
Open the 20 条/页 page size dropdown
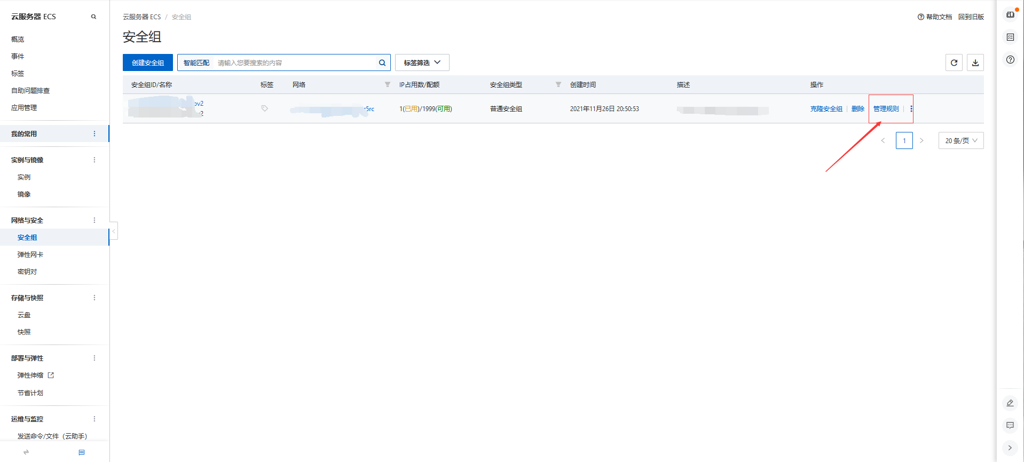961,140
